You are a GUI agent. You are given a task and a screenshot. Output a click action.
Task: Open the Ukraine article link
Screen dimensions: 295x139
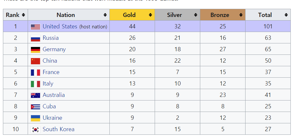(52, 118)
